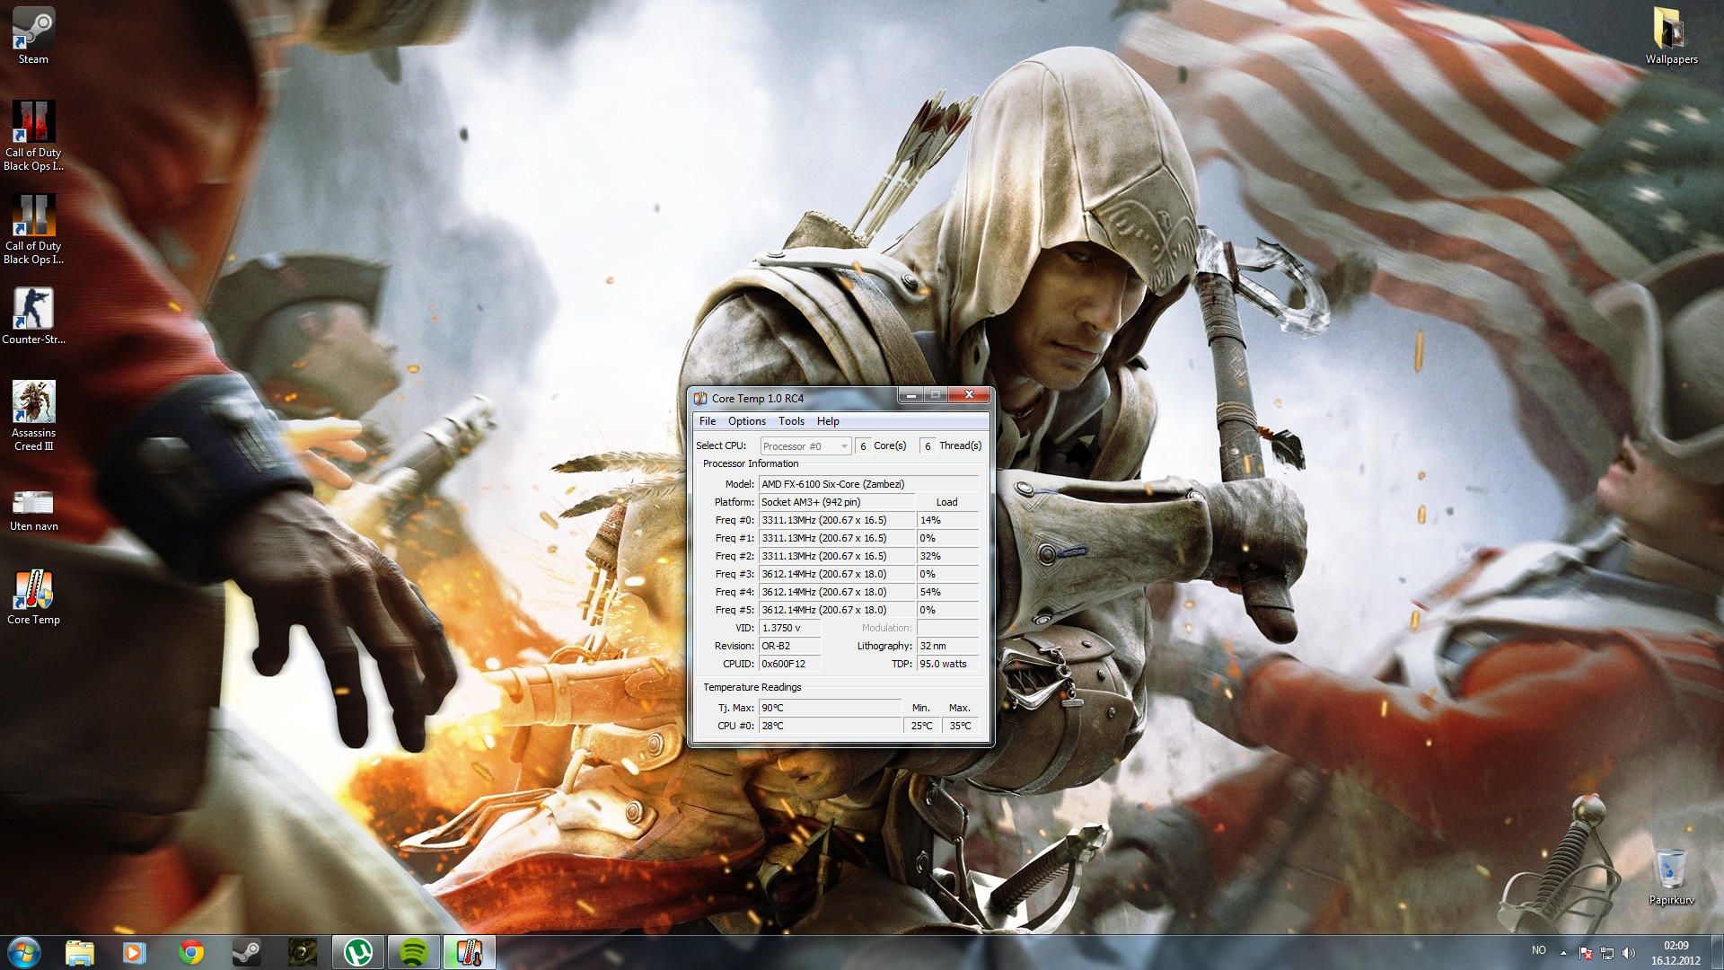Click the NO language indicator
1724x970 pixels.
click(x=1539, y=950)
